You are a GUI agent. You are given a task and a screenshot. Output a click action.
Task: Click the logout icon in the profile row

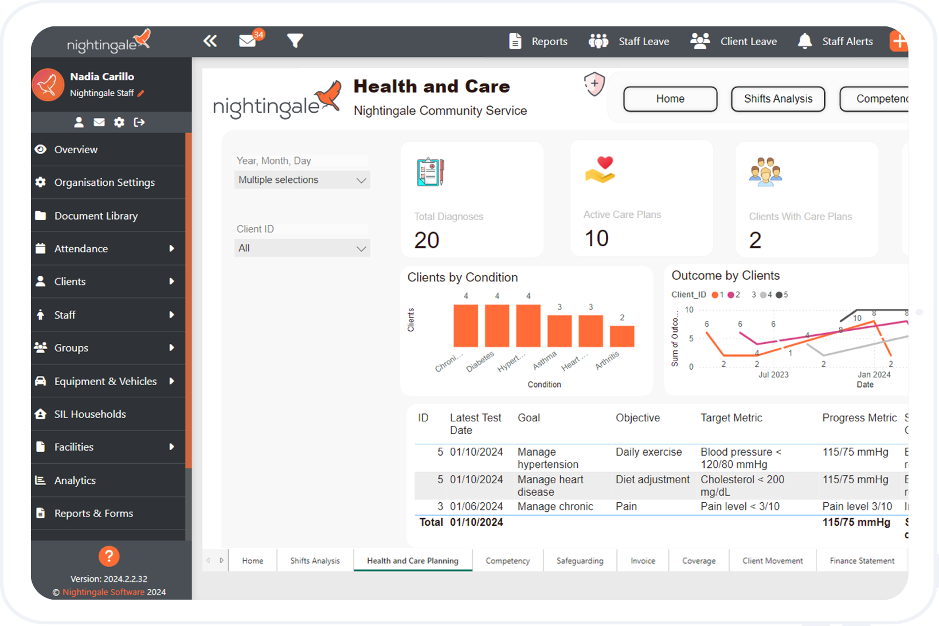(139, 122)
